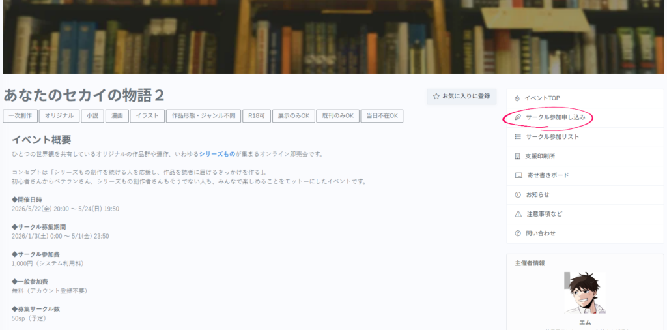Screen dimensions: 667x330
Task: Click the info icon beside お知らせ
Action: [518, 195]
